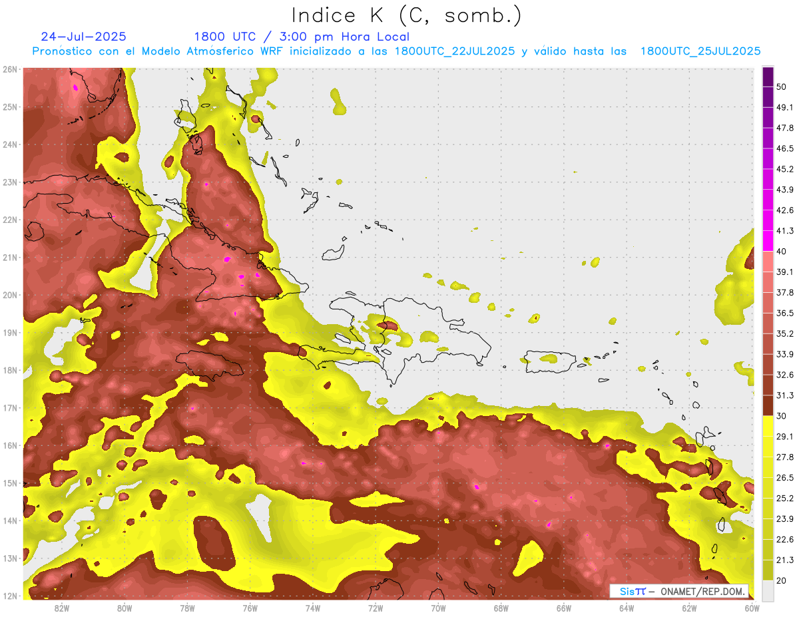The width and height of the screenshot is (799, 617).
Task: Click legend value '47.8'
Action: 784,128
